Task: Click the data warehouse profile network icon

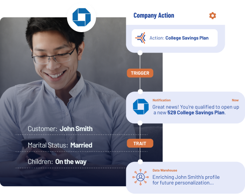Action: pyautogui.click(x=140, y=177)
